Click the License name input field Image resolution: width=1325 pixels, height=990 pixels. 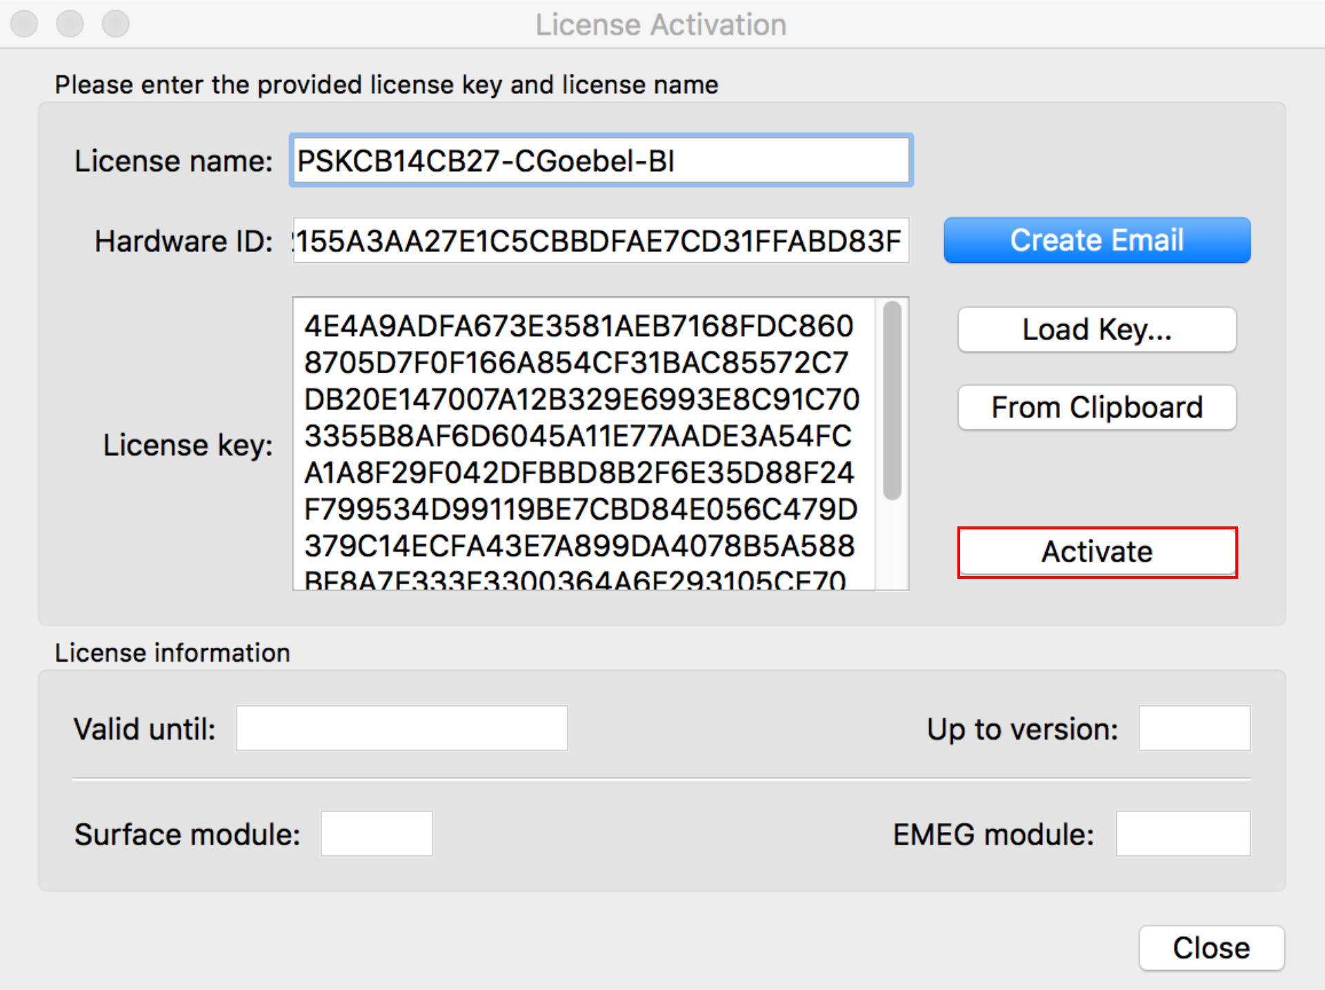pos(601,161)
